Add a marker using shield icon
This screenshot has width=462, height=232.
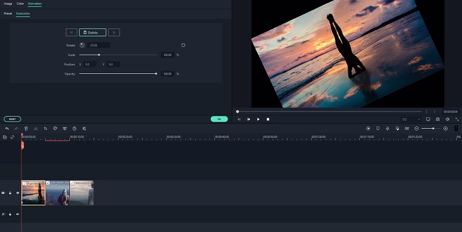(378, 128)
